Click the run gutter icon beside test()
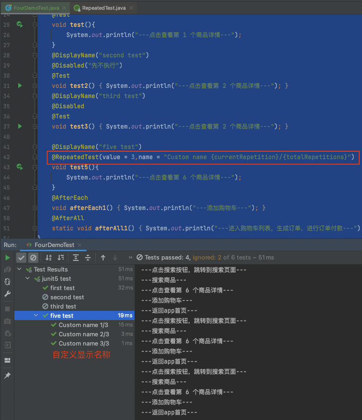 coord(20,25)
